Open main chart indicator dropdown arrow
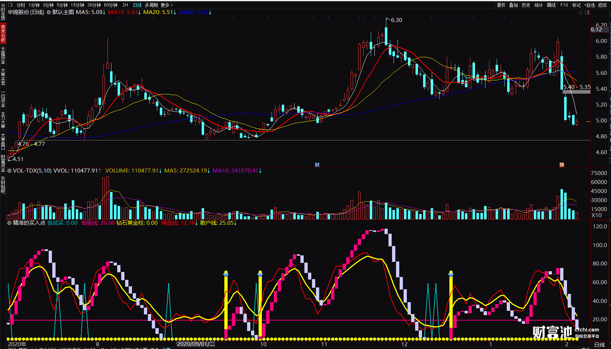 [x=48, y=12]
